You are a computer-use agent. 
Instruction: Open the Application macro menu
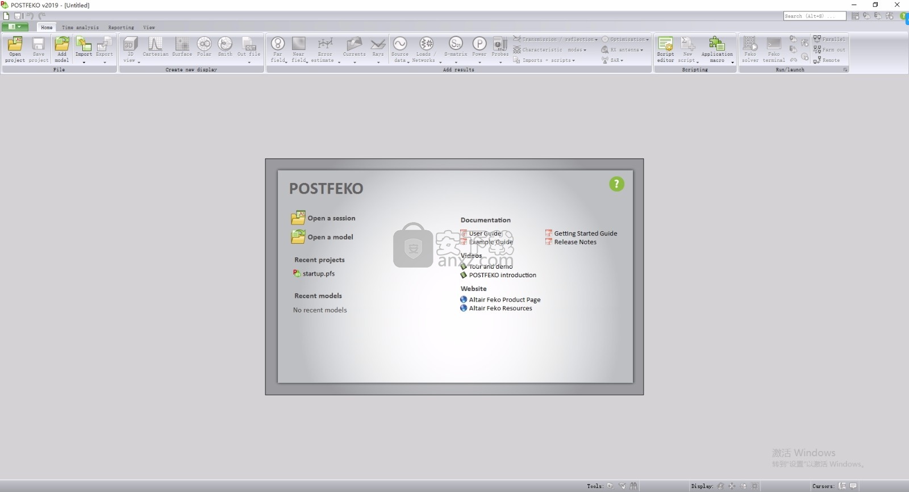point(717,50)
